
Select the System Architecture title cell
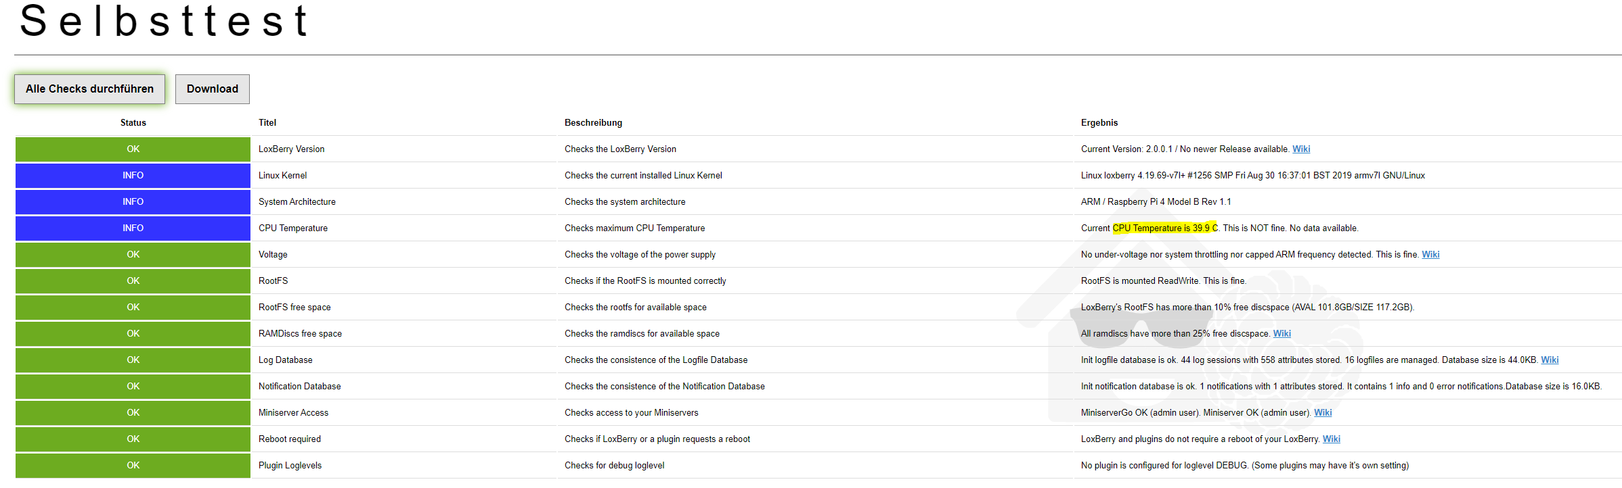(x=297, y=202)
